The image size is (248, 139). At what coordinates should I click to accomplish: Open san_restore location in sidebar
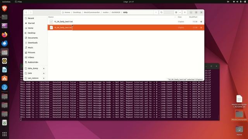click(x=33, y=78)
